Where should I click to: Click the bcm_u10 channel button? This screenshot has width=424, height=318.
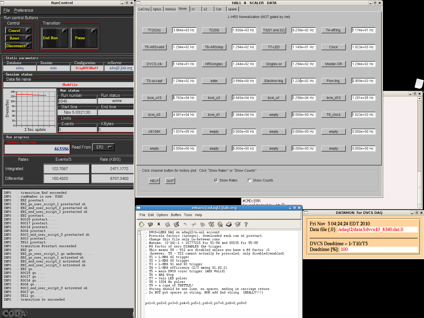(154, 98)
